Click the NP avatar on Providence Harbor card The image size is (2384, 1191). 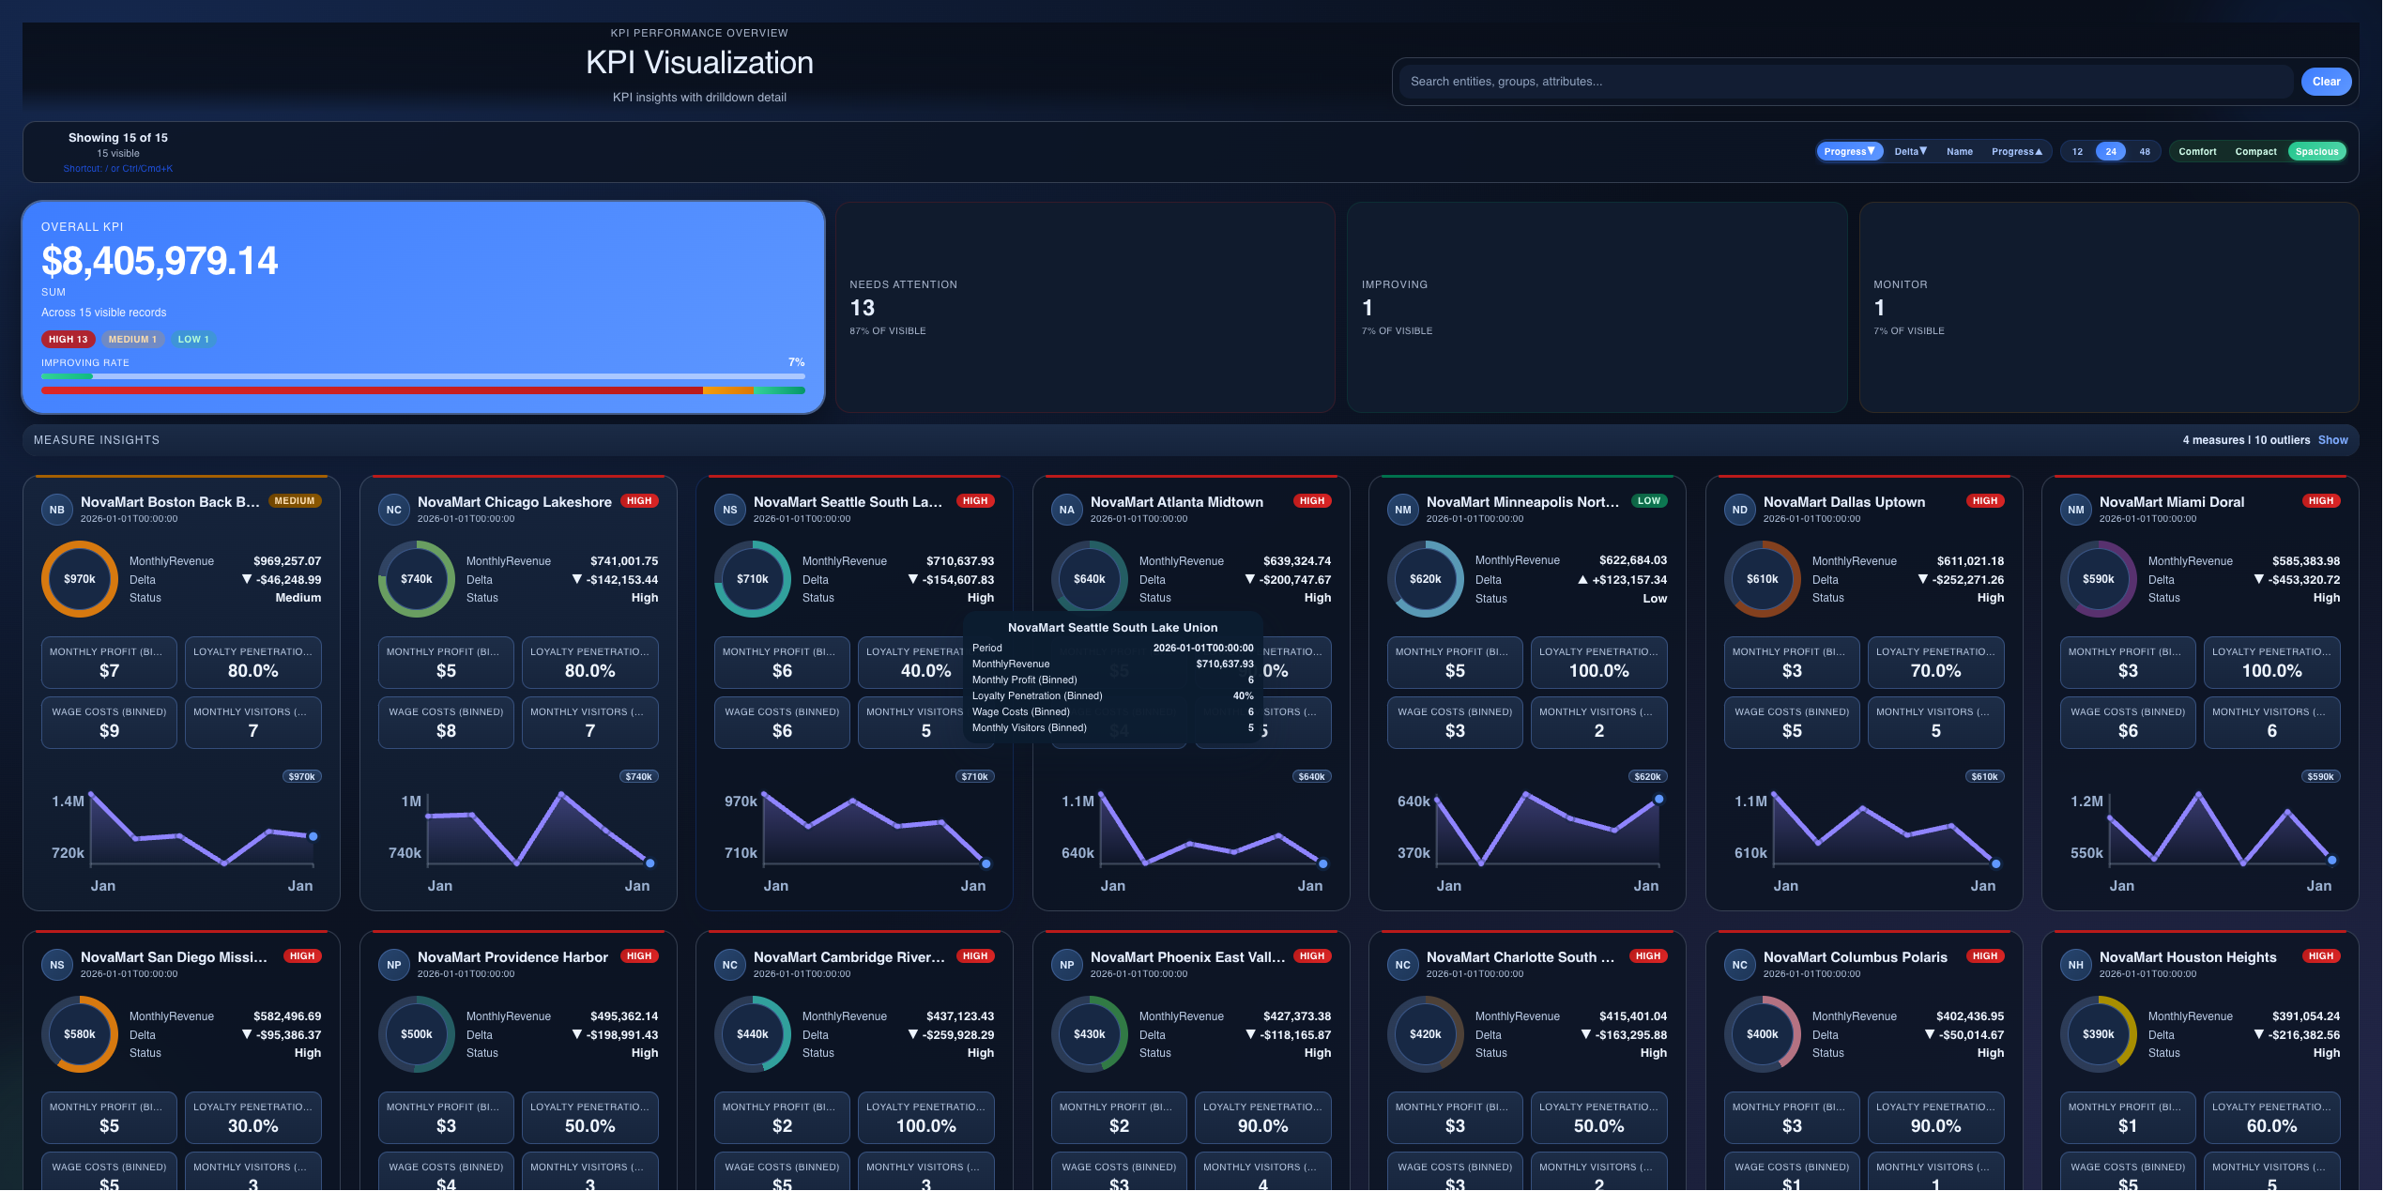pos(394,965)
